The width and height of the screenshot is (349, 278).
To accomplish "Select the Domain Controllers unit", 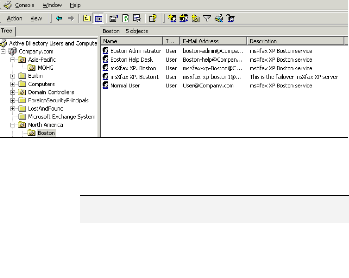I will 51,92.
